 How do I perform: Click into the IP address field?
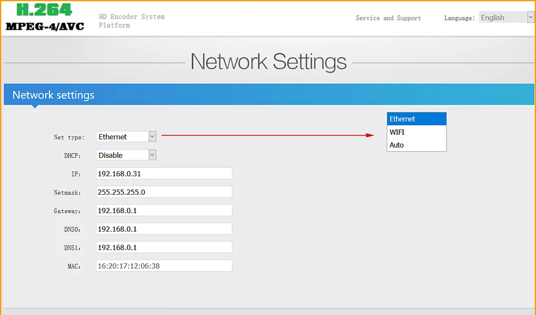(x=164, y=173)
